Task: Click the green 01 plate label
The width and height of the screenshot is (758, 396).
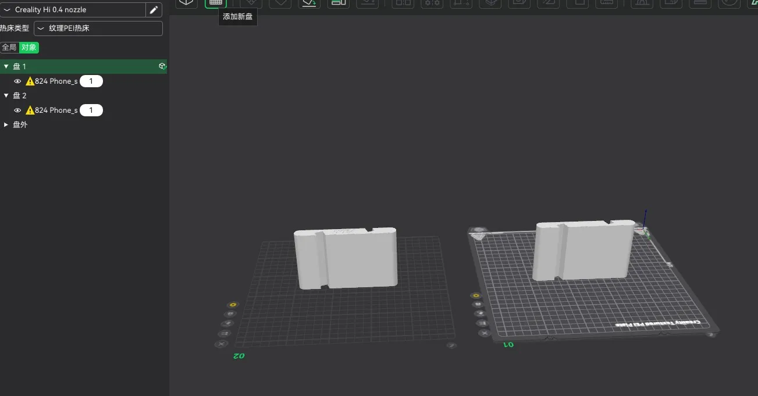Action: click(508, 345)
